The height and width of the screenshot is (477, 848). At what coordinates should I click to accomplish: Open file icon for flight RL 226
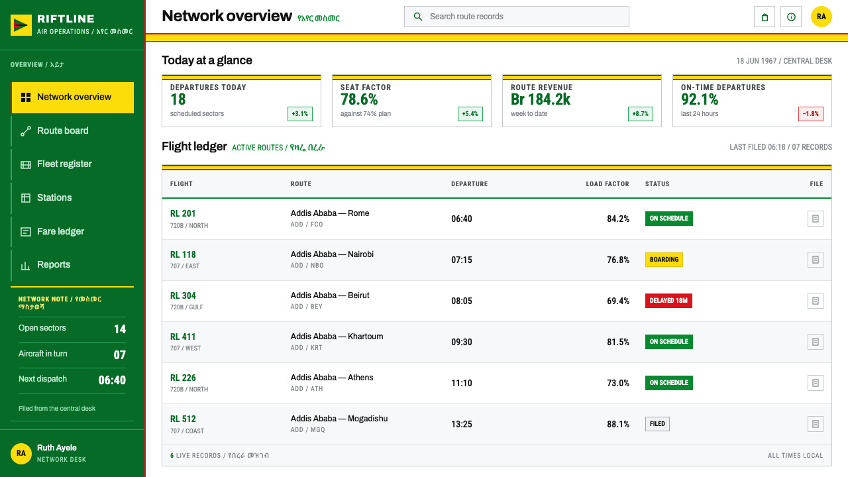click(816, 383)
